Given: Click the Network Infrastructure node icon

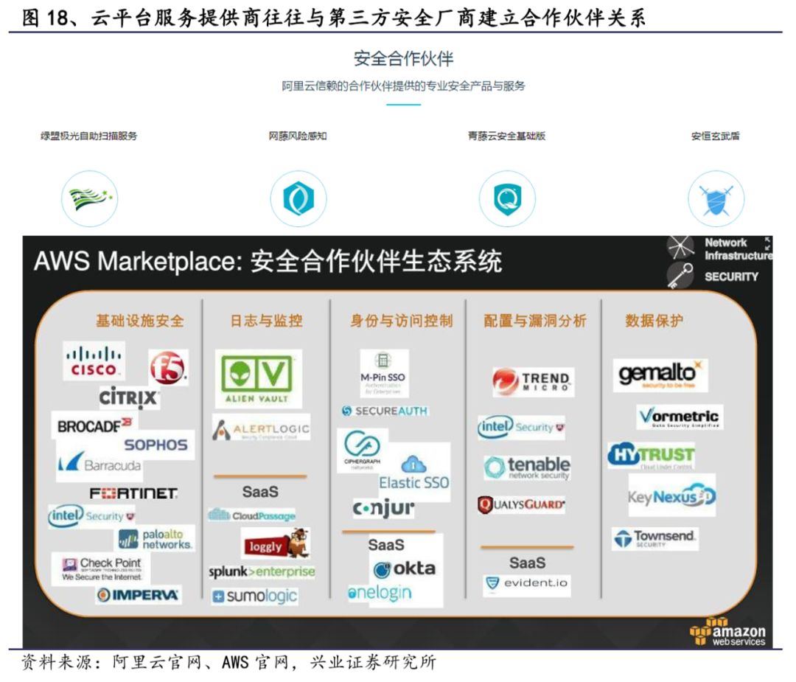Looking at the screenshot, I should coord(680,247).
